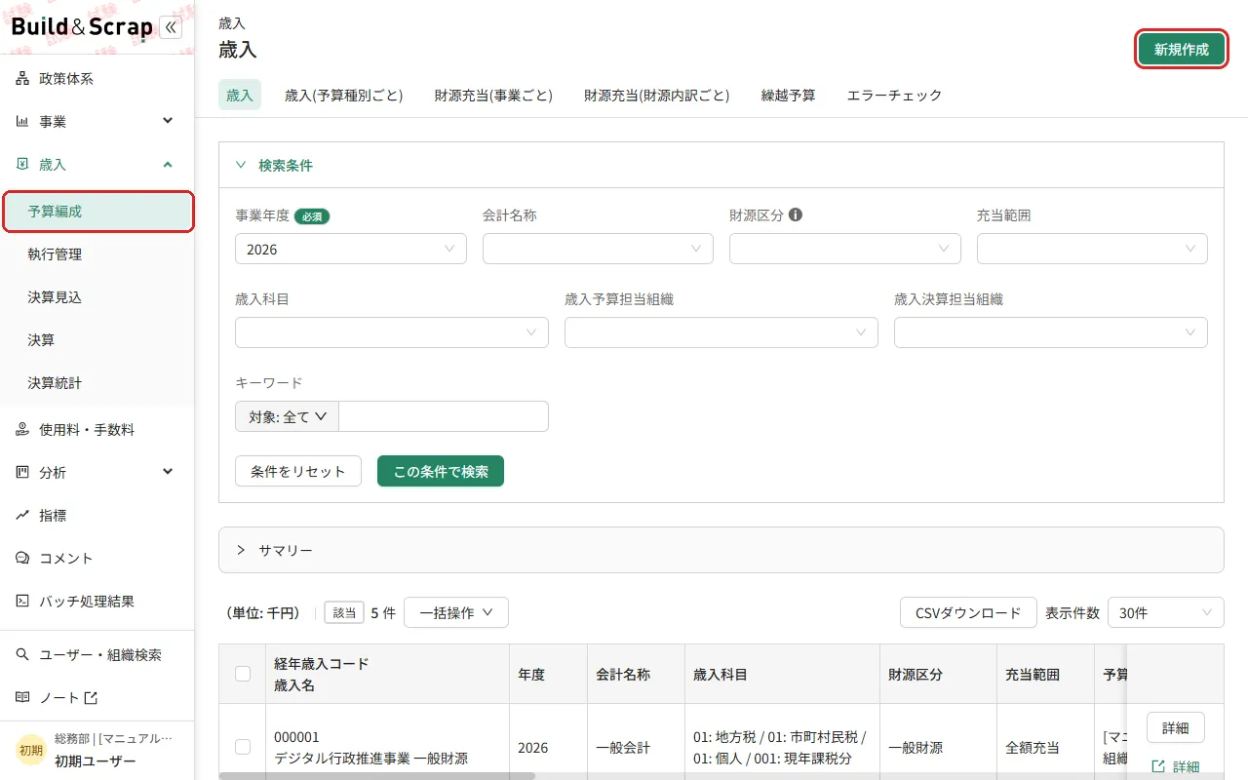Screen dimensions: 1248x780
Task: Click the 分析 sidebar icon
Action: [x=22, y=472]
